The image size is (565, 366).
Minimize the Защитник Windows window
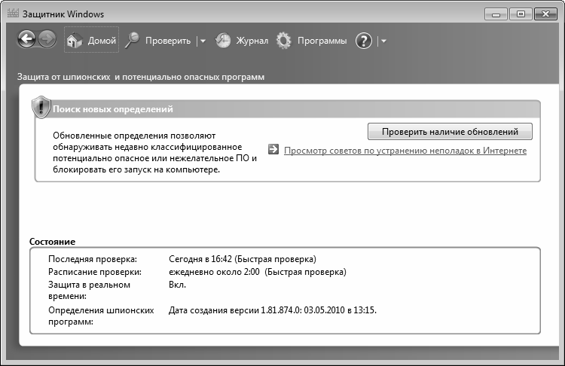pyautogui.click(x=496, y=14)
